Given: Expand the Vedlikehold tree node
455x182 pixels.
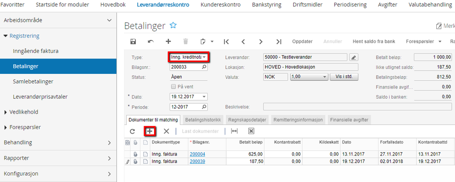Looking at the screenshot, I should click(6, 112).
